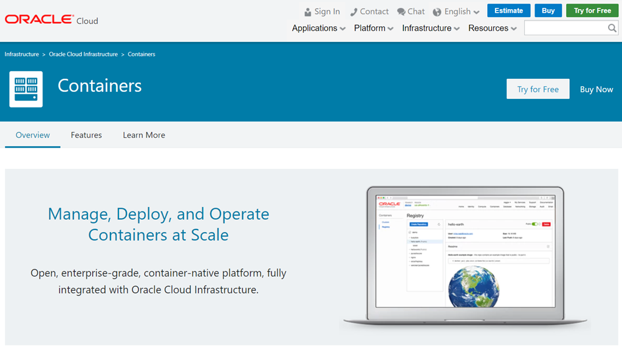
Task: Click the blue Estimate button
Action: 508,10
